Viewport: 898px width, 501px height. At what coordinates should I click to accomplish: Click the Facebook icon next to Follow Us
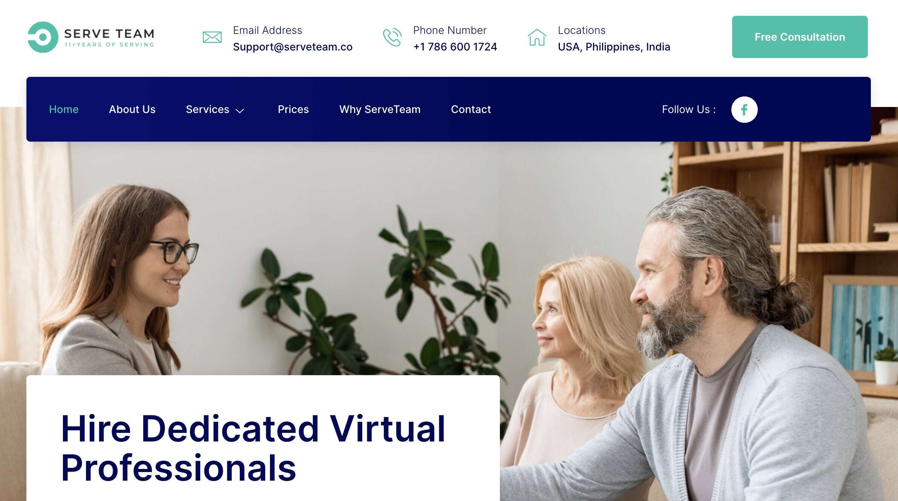[x=744, y=110]
